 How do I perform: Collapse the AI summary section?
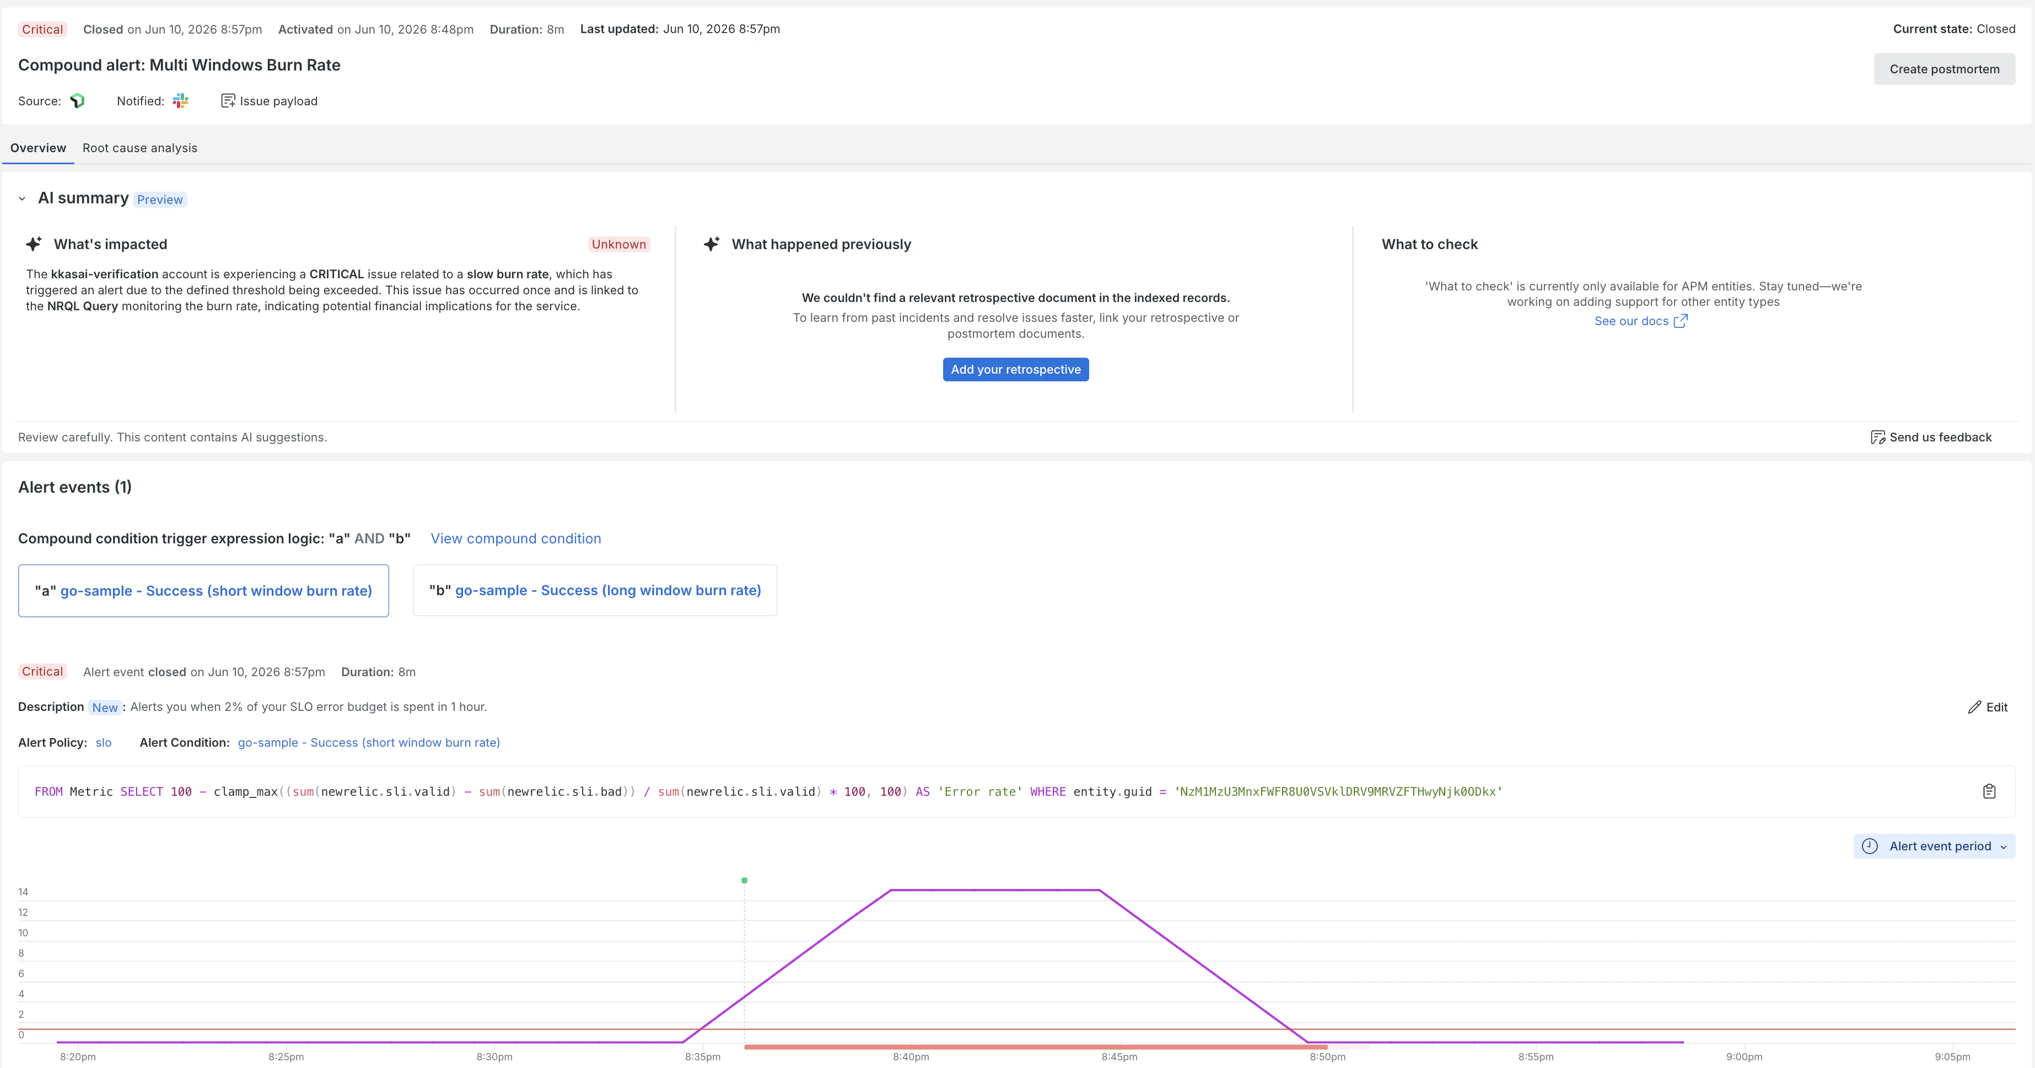(22, 199)
